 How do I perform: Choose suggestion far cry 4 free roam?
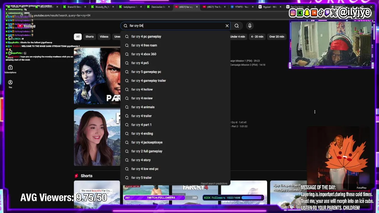coord(175,45)
